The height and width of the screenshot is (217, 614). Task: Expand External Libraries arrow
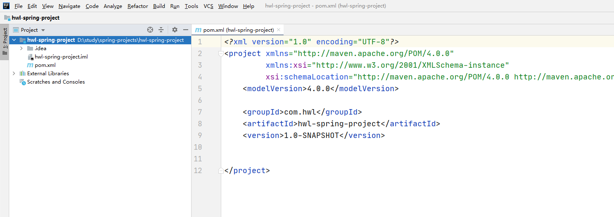[14, 74]
